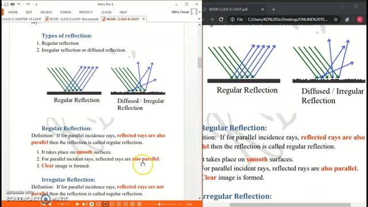
Task: Click the Nitro Cloud user avatar
Action: [194, 11]
